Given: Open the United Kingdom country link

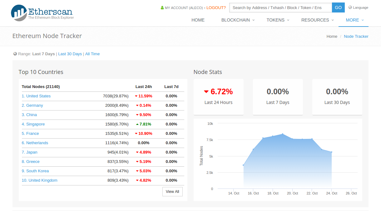Looking at the screenshot, I should click(x=40, y=180).
